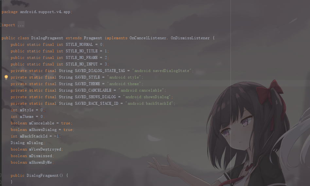Collapse the DialogFragment() constructor fold marker
The height and width of the screenshot is (186, 310).
point(1,175)
